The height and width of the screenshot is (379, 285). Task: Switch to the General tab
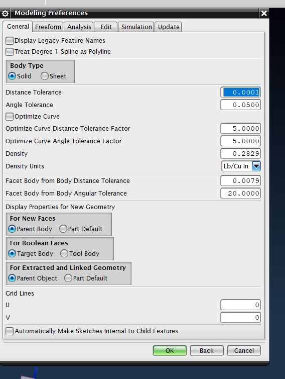[18, 26]
